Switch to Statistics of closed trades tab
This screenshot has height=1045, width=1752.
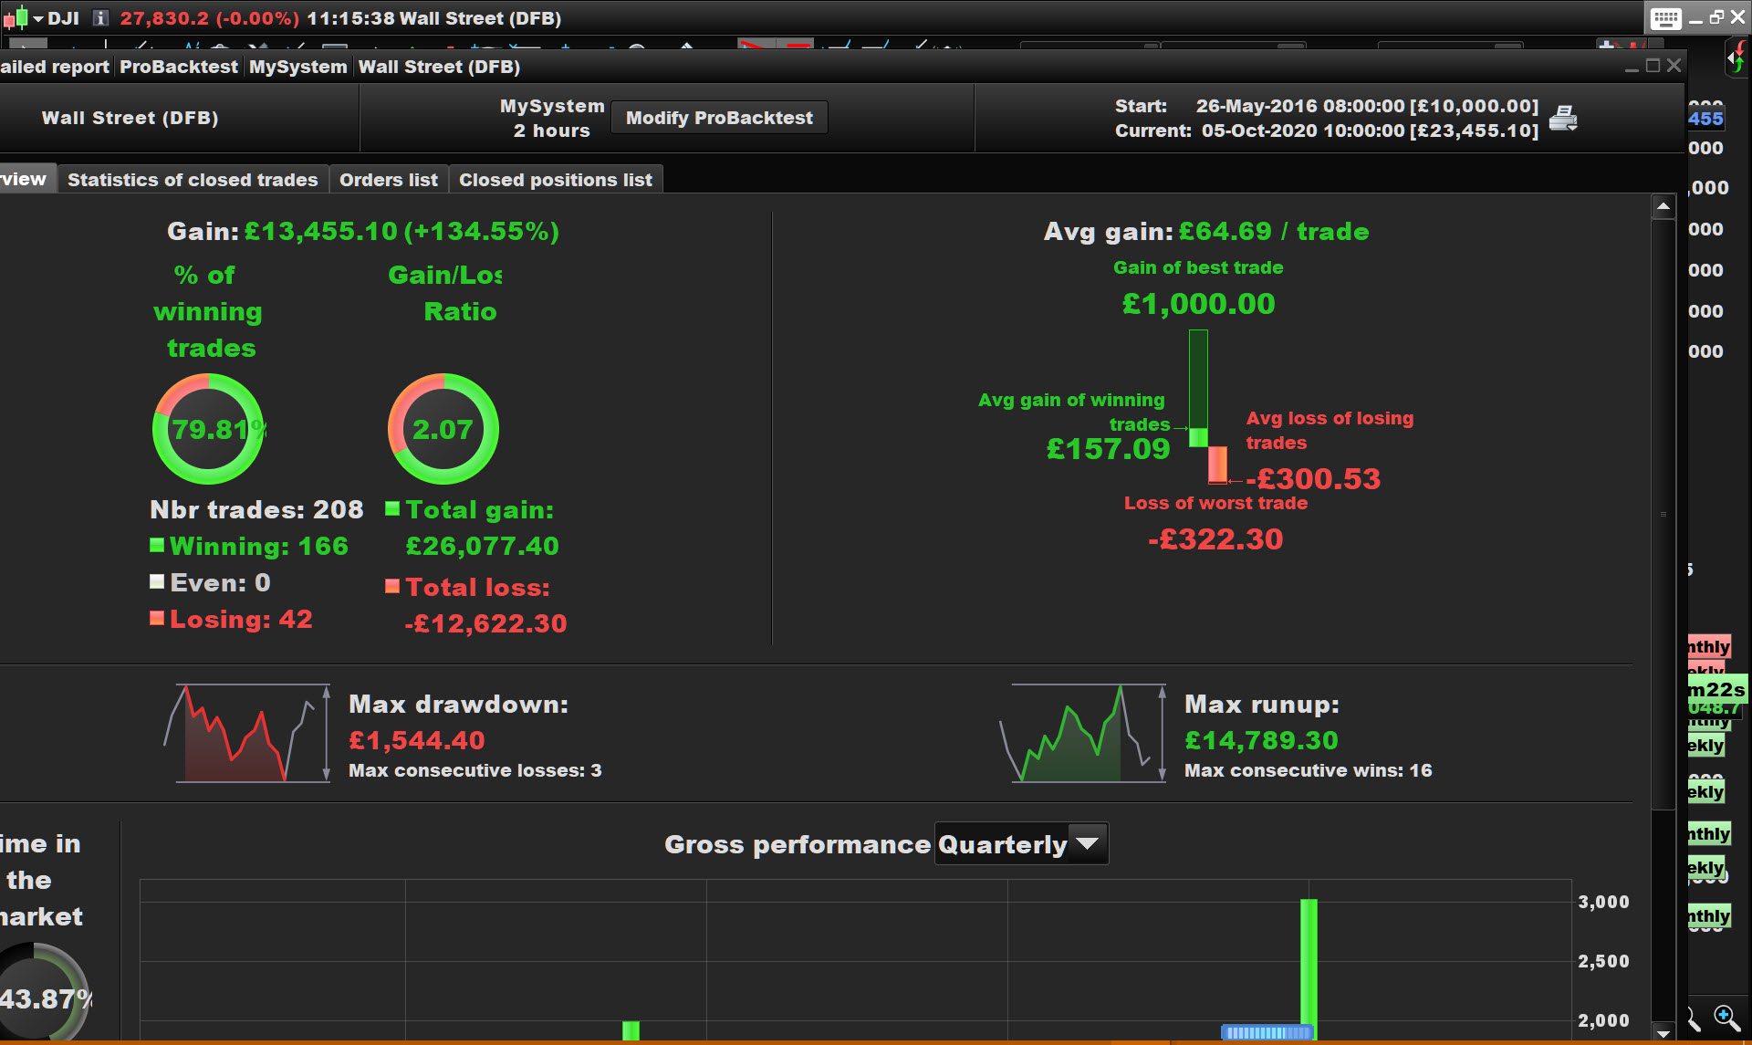[x=193, y=180]
